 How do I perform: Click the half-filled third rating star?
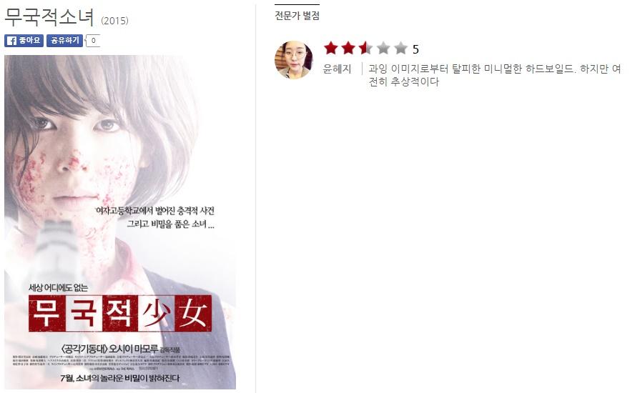[x=365, y=48]
